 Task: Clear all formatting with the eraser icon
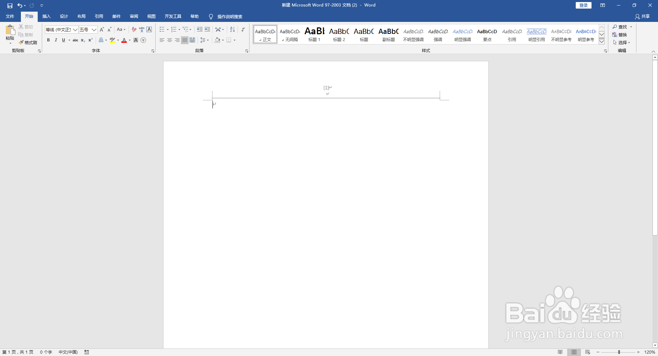134,29
